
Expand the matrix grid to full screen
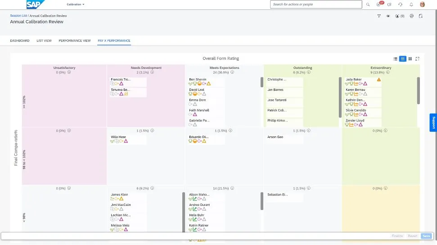pos(418,58)
